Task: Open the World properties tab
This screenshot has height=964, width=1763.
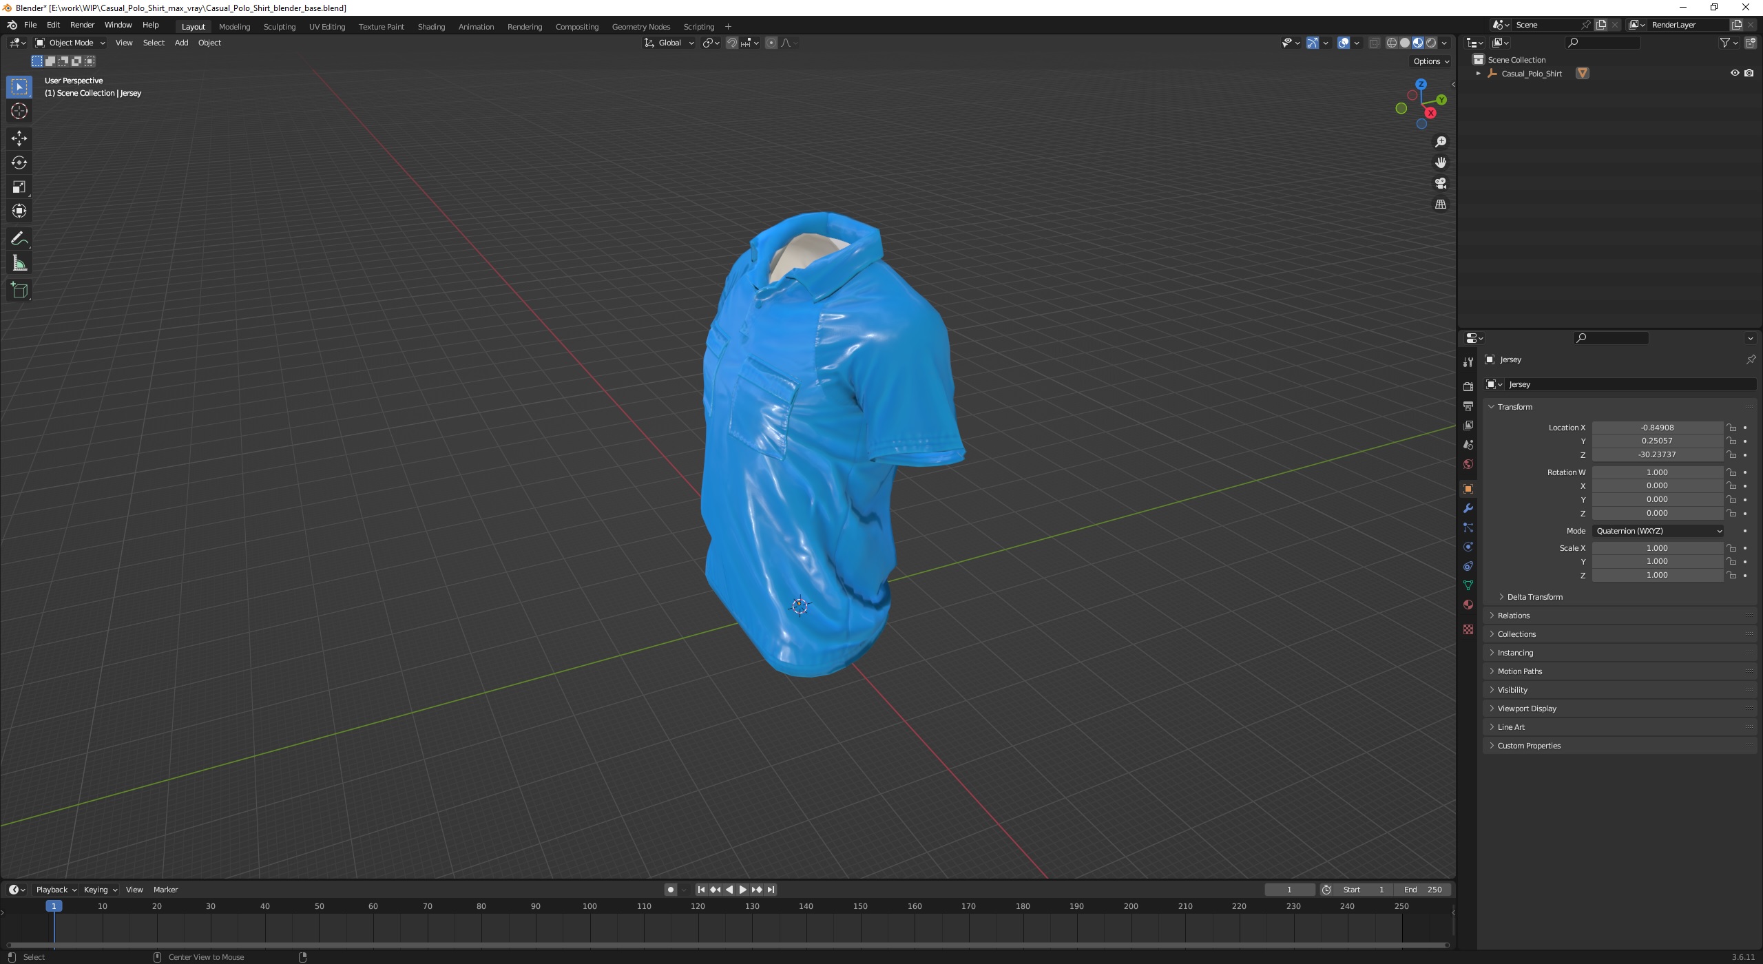Action: coord(1468,464)
